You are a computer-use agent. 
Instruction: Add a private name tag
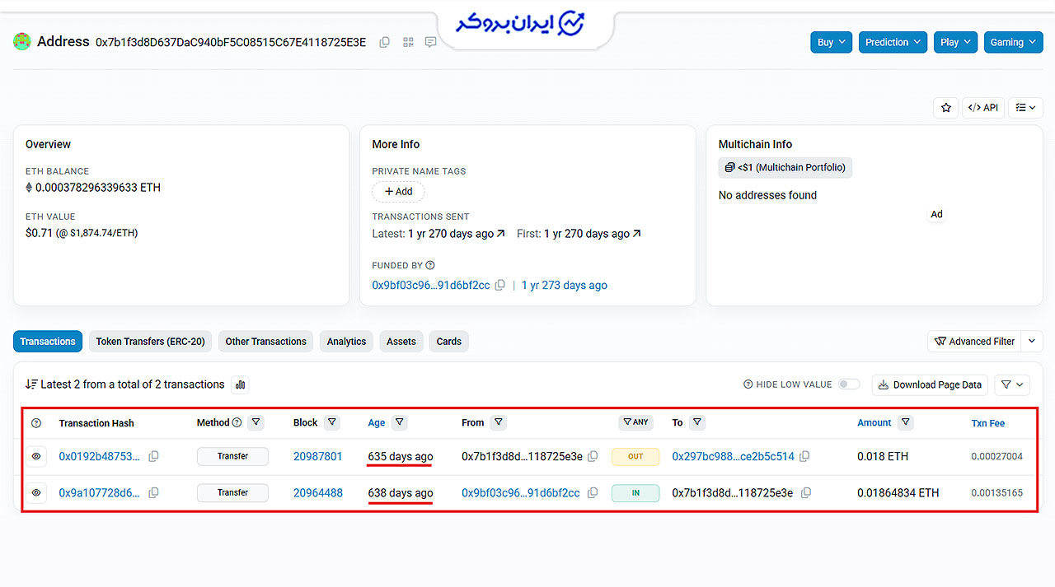(398, 192)
